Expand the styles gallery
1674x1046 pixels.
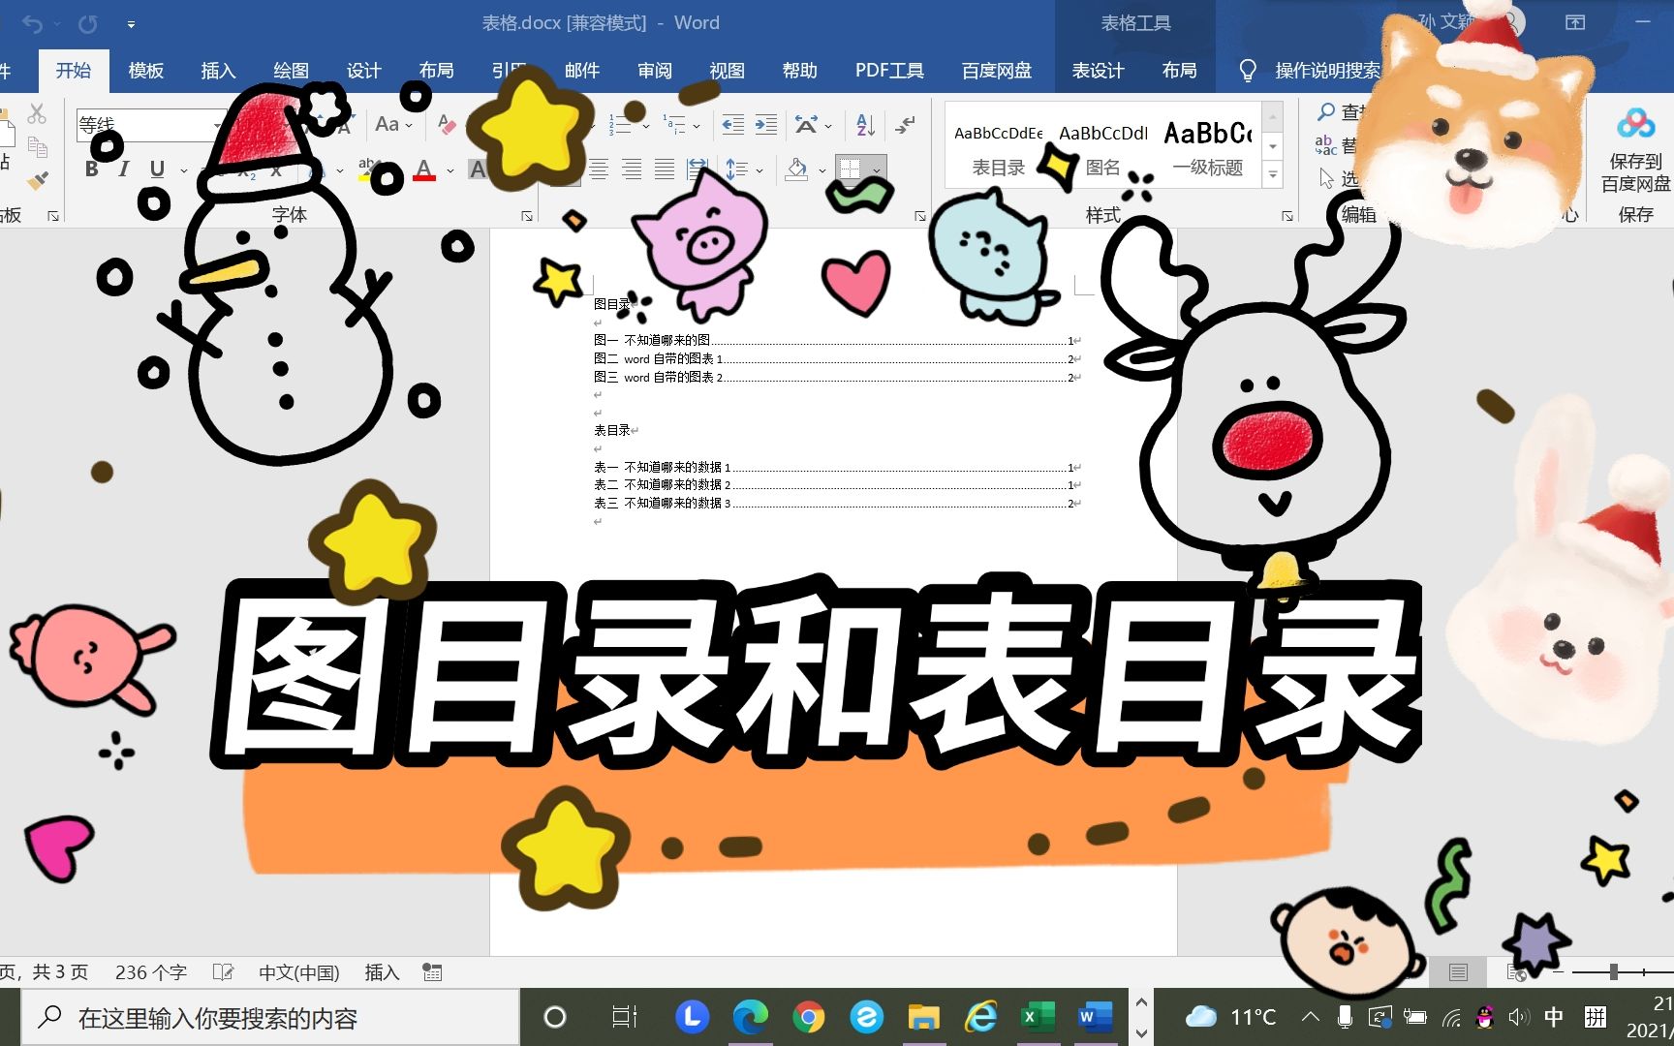pos(1273,174)
